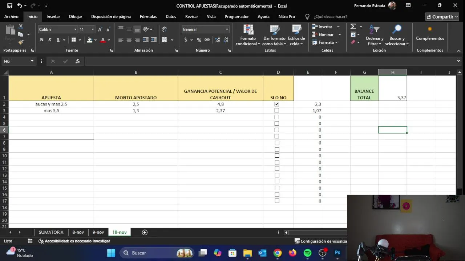The image size is (465, 261).
Task: Open the 9-nov sheet tab
Action: point(98,232)
